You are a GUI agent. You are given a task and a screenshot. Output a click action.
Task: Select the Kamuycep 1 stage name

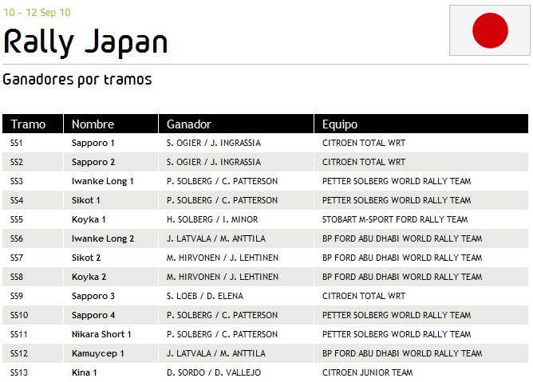tap(97, 353)
